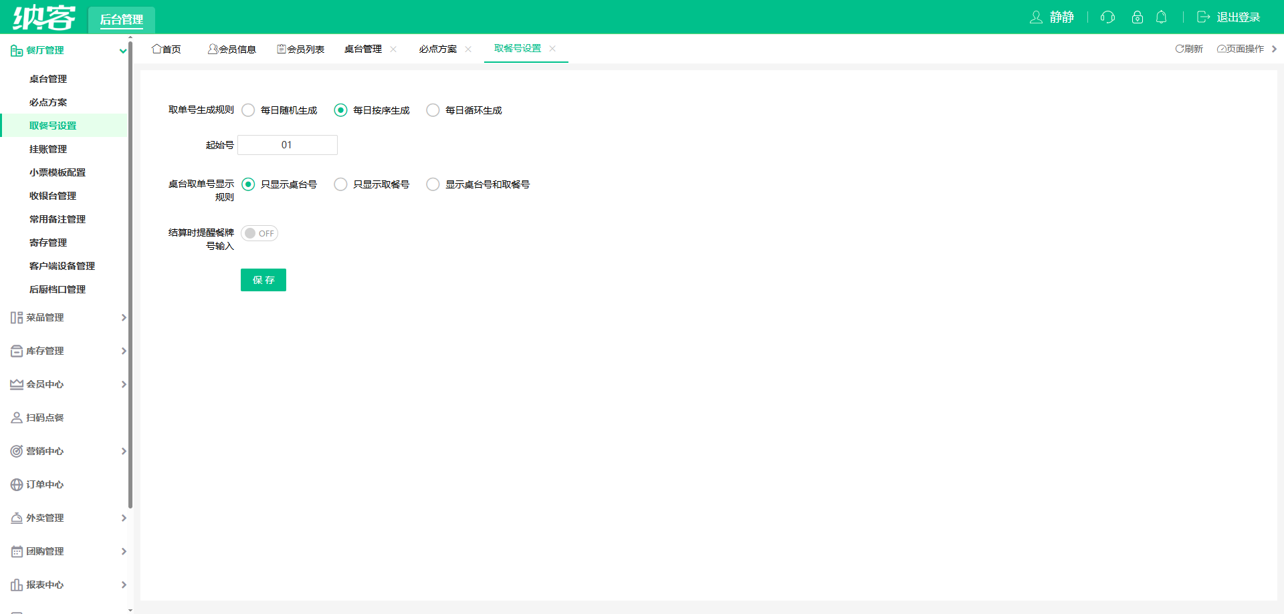Viewport: 1284px width, 614px height.
Task: Collapse the 餐厅管理 menu section
Action: click(123, 51)
